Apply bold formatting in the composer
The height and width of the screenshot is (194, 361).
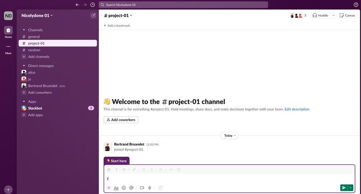click(109, 170)
